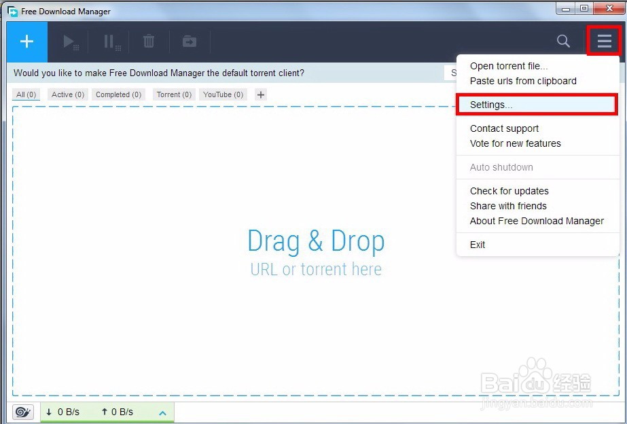This screenshot has width=627, height=424.
Task: Click the download speed 0 B/s indicator
Action: click(62, 412)
